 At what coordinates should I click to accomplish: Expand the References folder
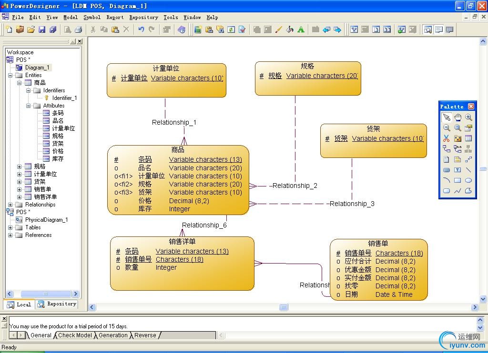[x=10, y=235]
